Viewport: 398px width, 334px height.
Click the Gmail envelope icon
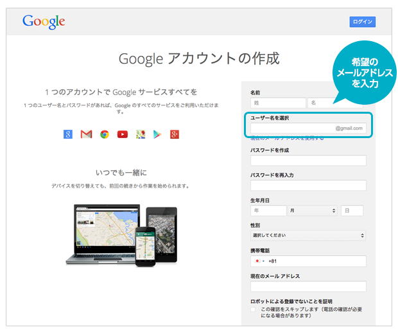(x=86, y=134)
